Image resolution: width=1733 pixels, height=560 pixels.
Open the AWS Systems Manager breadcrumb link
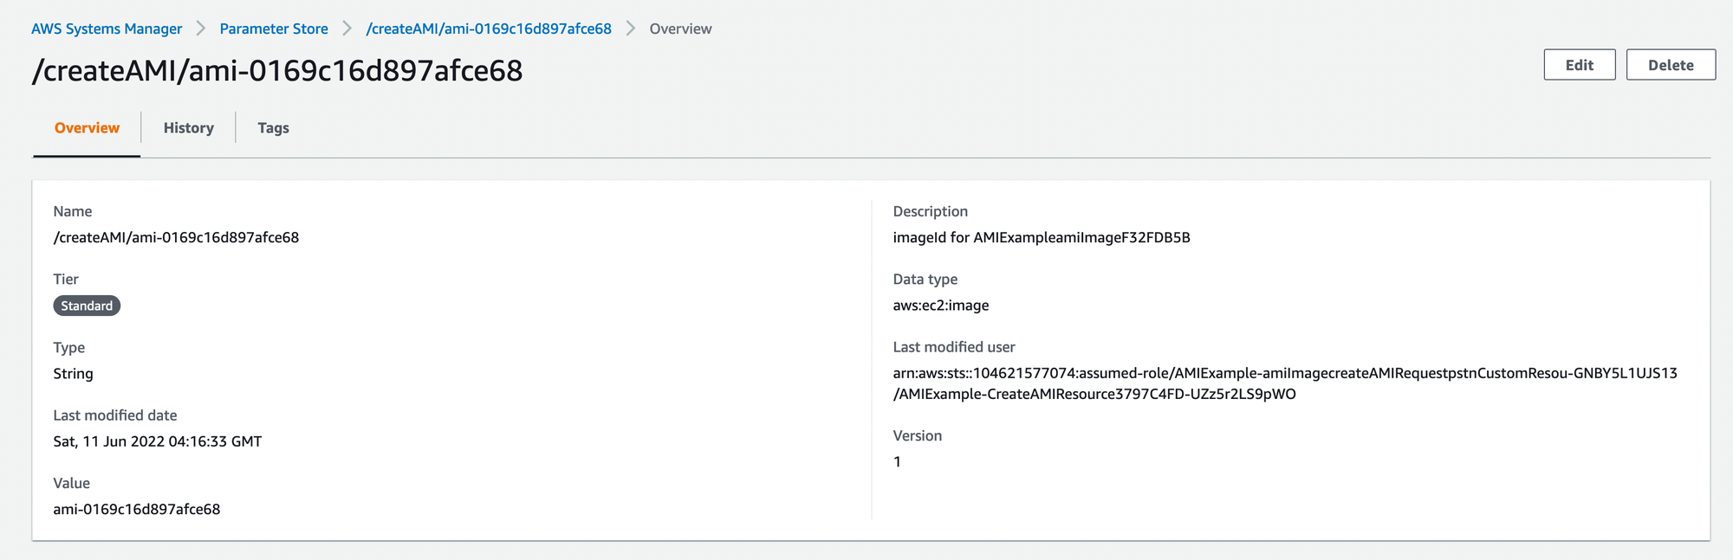[107, 29]
